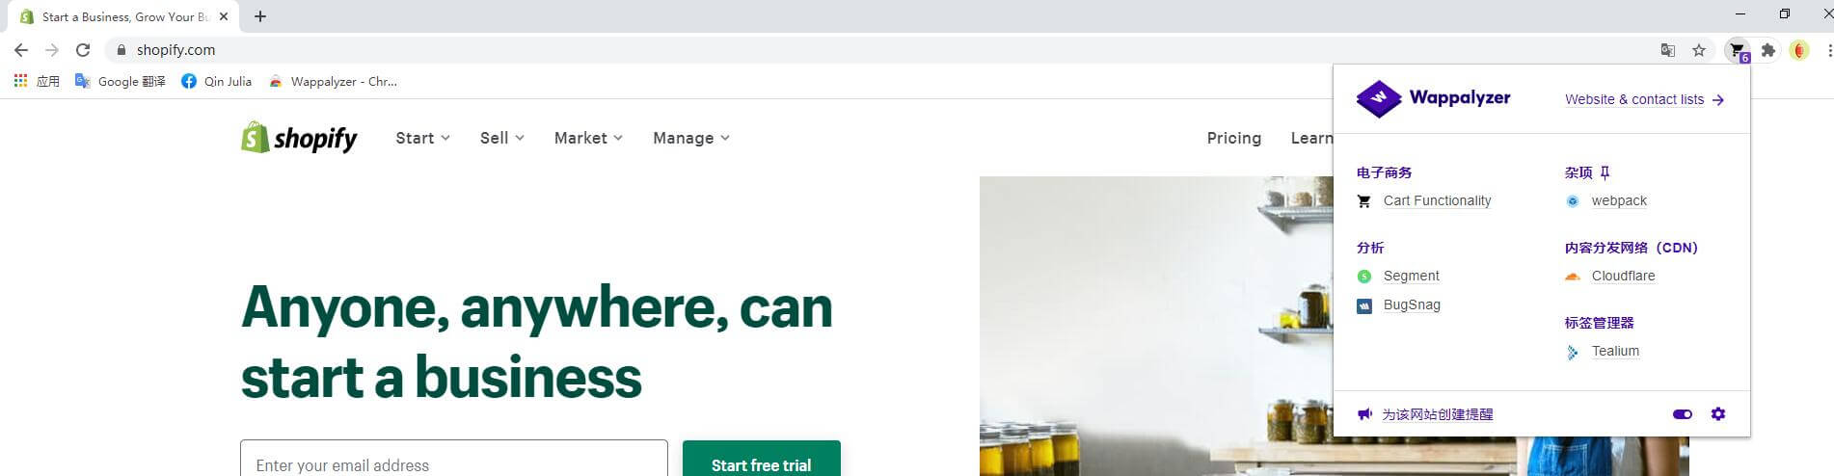Bookmark this page with the star icon
The image size is (1834, 476).
pos(1699,50)
